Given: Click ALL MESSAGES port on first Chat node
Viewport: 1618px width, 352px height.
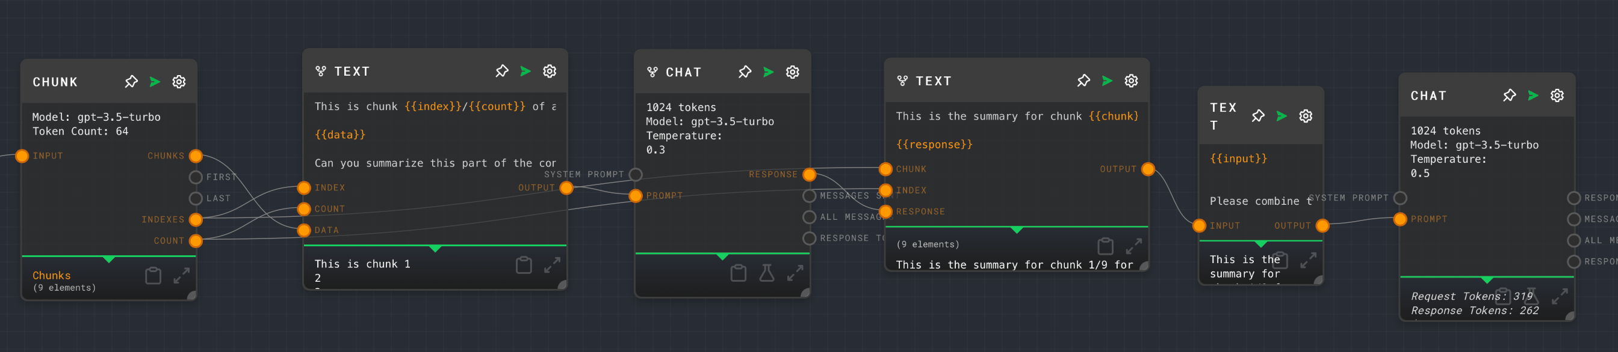Looking at the screenshot, I should point(810,217).
